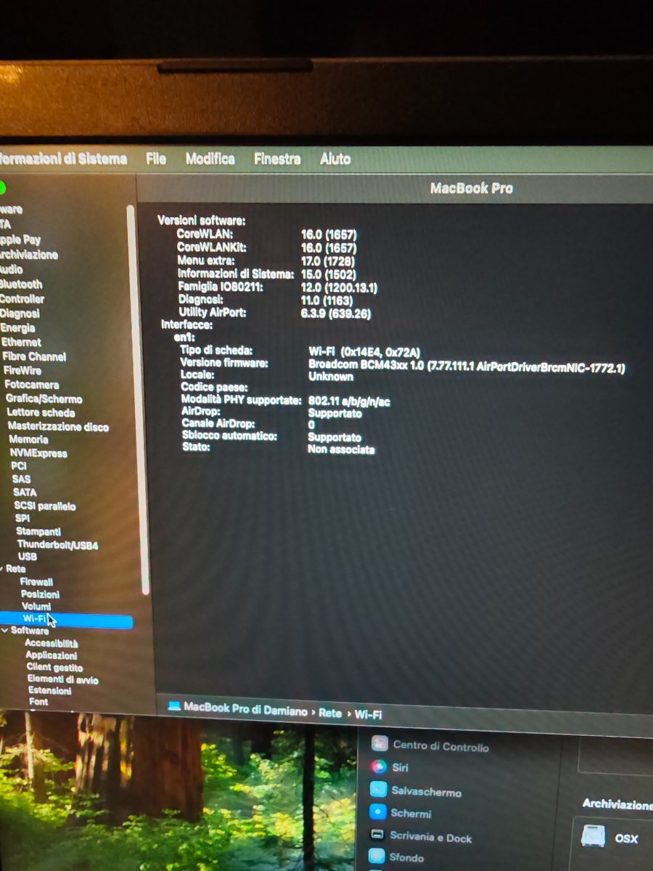Open the Informazioni di Sistema app menu
Viewport: 653px width, 871px height.
pyautogui.click(x=63, y=158)
